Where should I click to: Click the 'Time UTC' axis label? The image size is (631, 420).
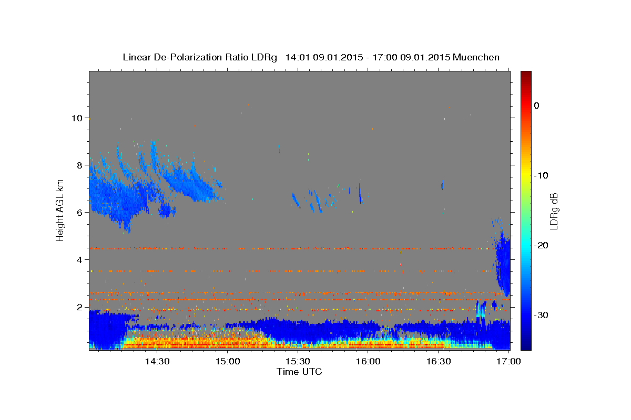[299, 372]
